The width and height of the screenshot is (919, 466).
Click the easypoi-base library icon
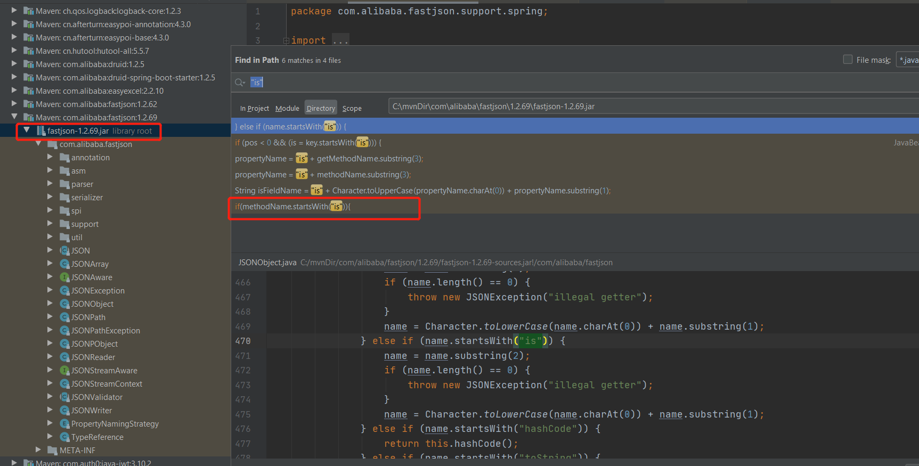pos(29,37)
